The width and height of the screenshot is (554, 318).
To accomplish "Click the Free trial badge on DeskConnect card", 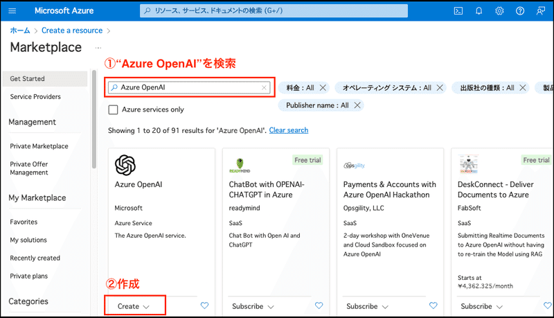I will click(x=536, y=160).
